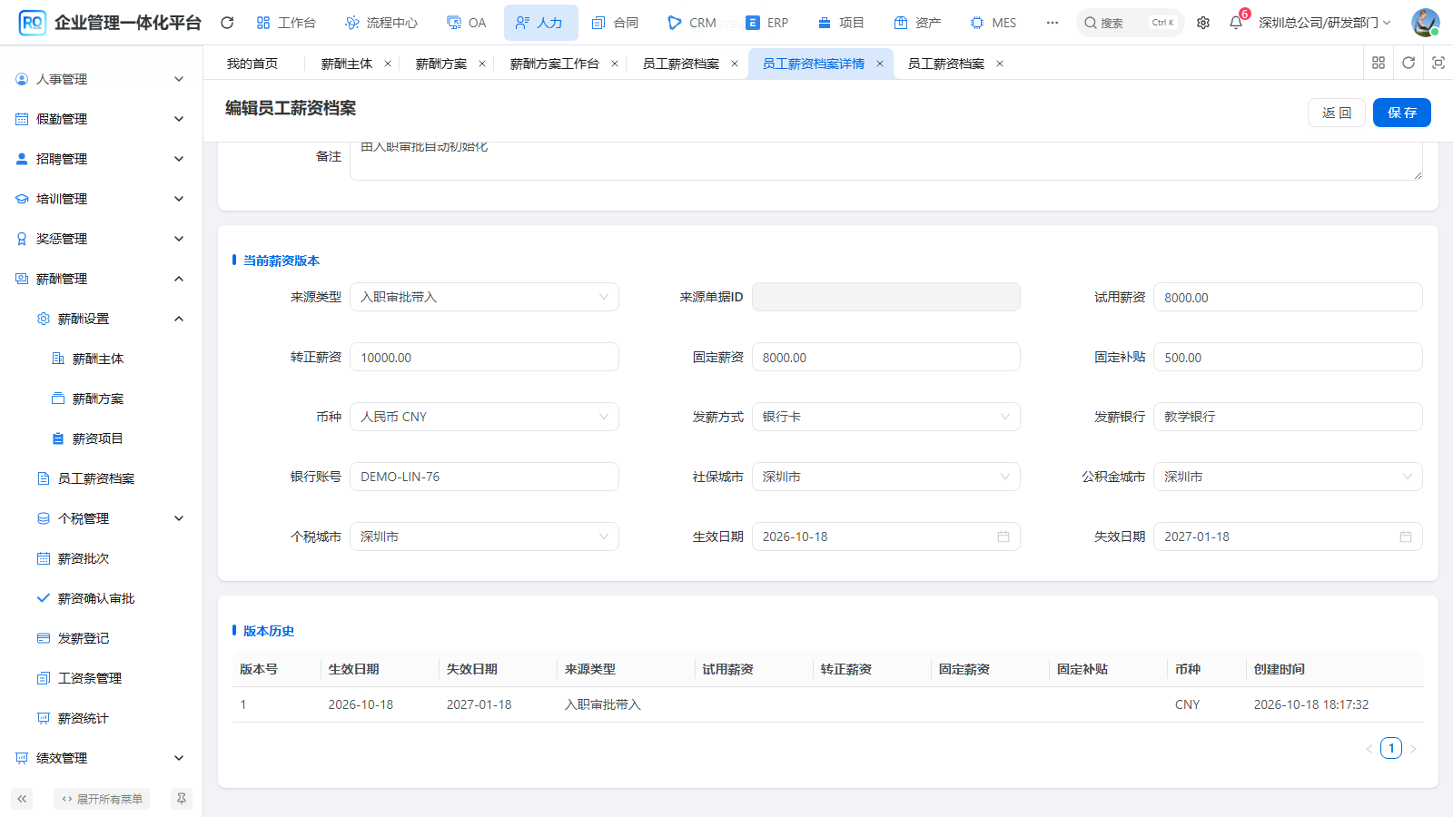Open calendar icon in 生效日期 field
This screenshot has height=817, width=1453.
1003,536
